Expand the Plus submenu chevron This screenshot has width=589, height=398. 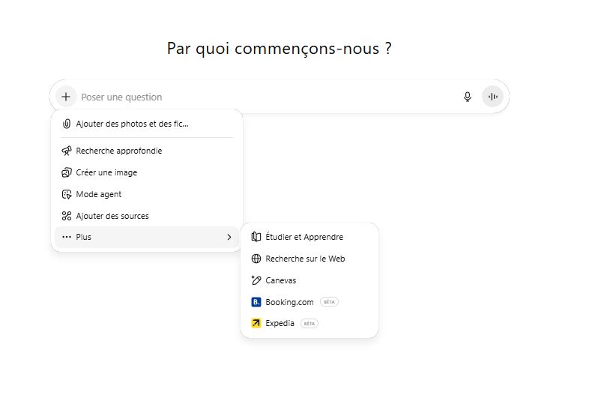point(229,238)
